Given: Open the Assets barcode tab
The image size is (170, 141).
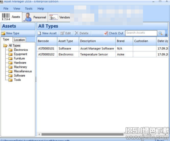Looking at the screenshot, I should 11,17.
